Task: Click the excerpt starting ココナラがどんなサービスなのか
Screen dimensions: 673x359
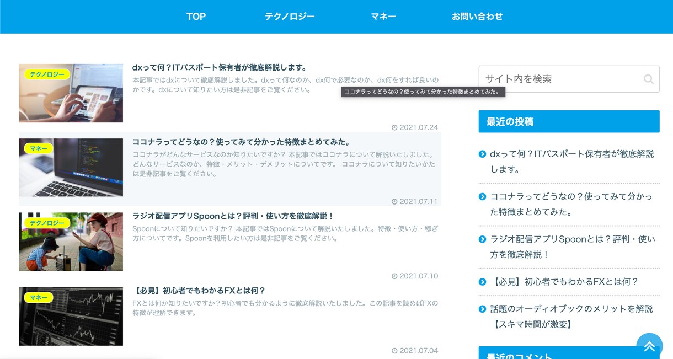Action: pyautogui.click(x=284, y=164)
